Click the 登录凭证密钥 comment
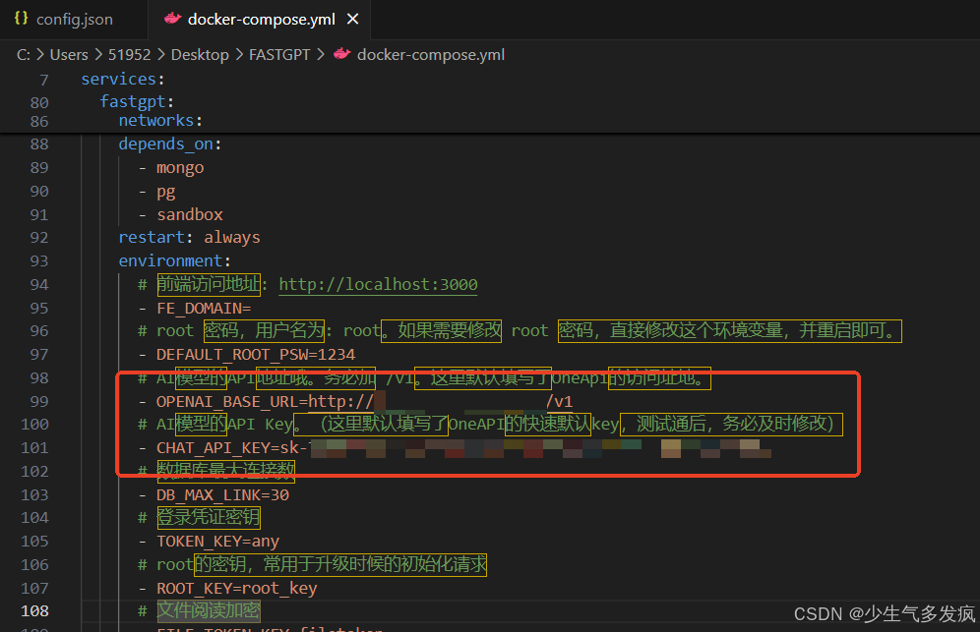 click(209, 518)
